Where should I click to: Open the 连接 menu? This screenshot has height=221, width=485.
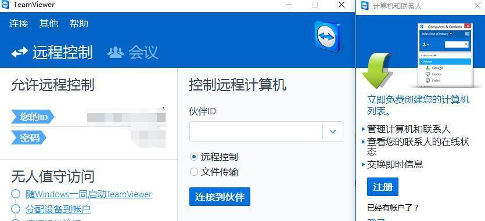(19, 23)
